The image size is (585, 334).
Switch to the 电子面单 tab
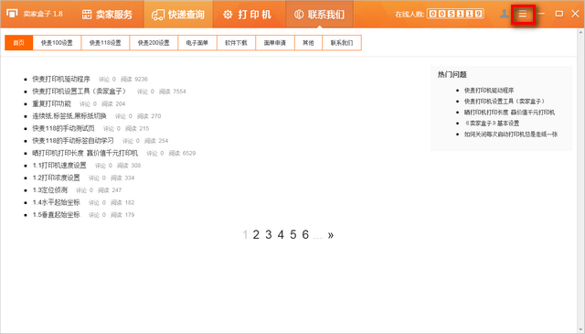197,43
